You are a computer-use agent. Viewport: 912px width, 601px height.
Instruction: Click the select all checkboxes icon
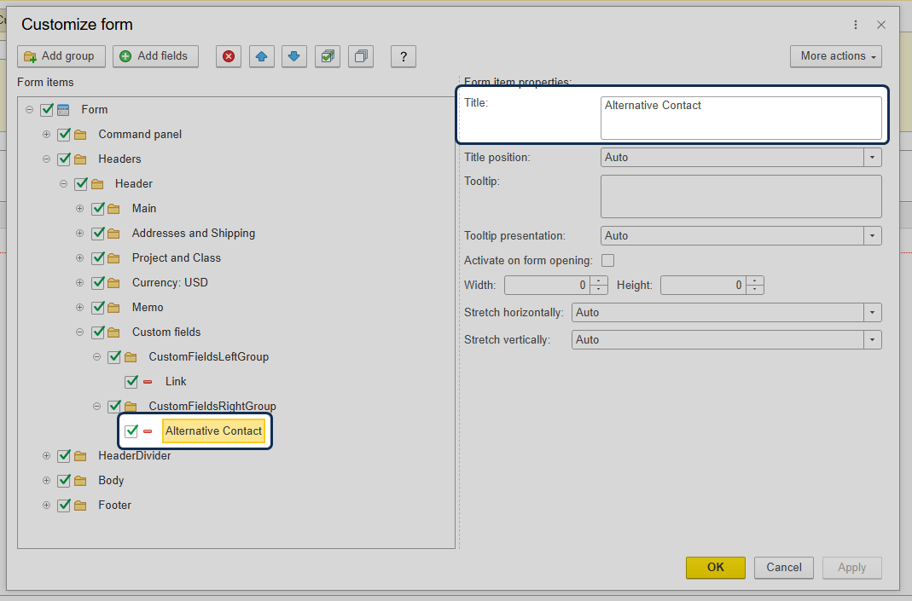coord(328,56)
